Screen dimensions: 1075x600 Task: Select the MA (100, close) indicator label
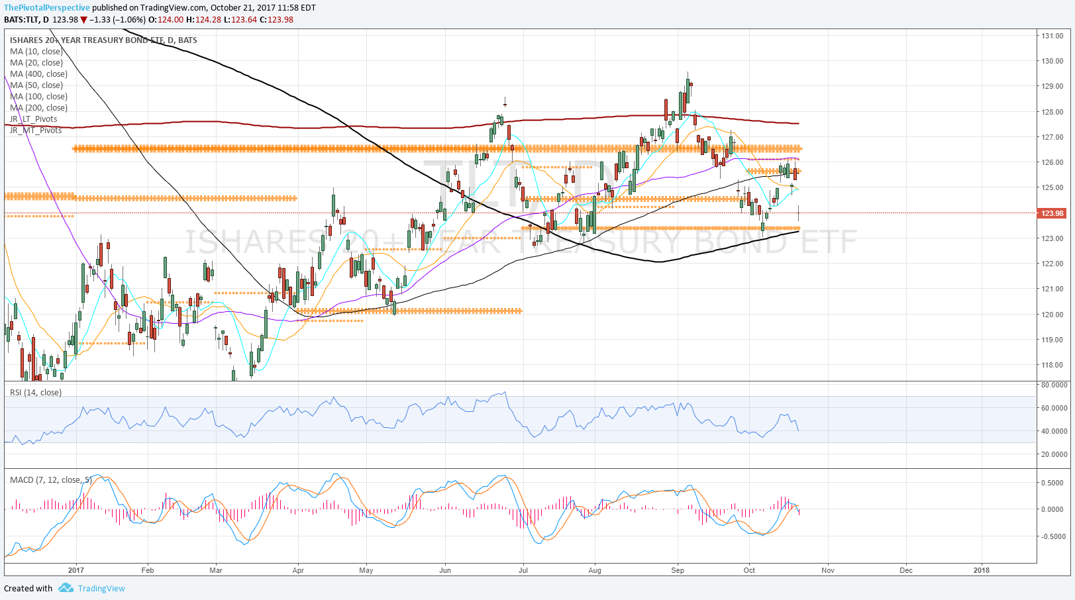pos(38,96)
